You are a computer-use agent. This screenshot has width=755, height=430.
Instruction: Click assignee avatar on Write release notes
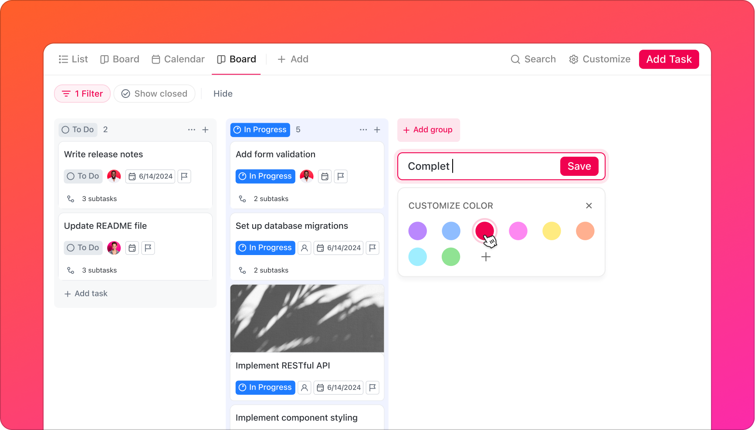(114, 176)
